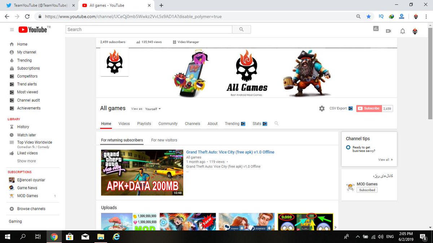The width and height of the screenshot is (433, 243).
Task: Click the skull channel profile picture
Action: pos(114,62)
